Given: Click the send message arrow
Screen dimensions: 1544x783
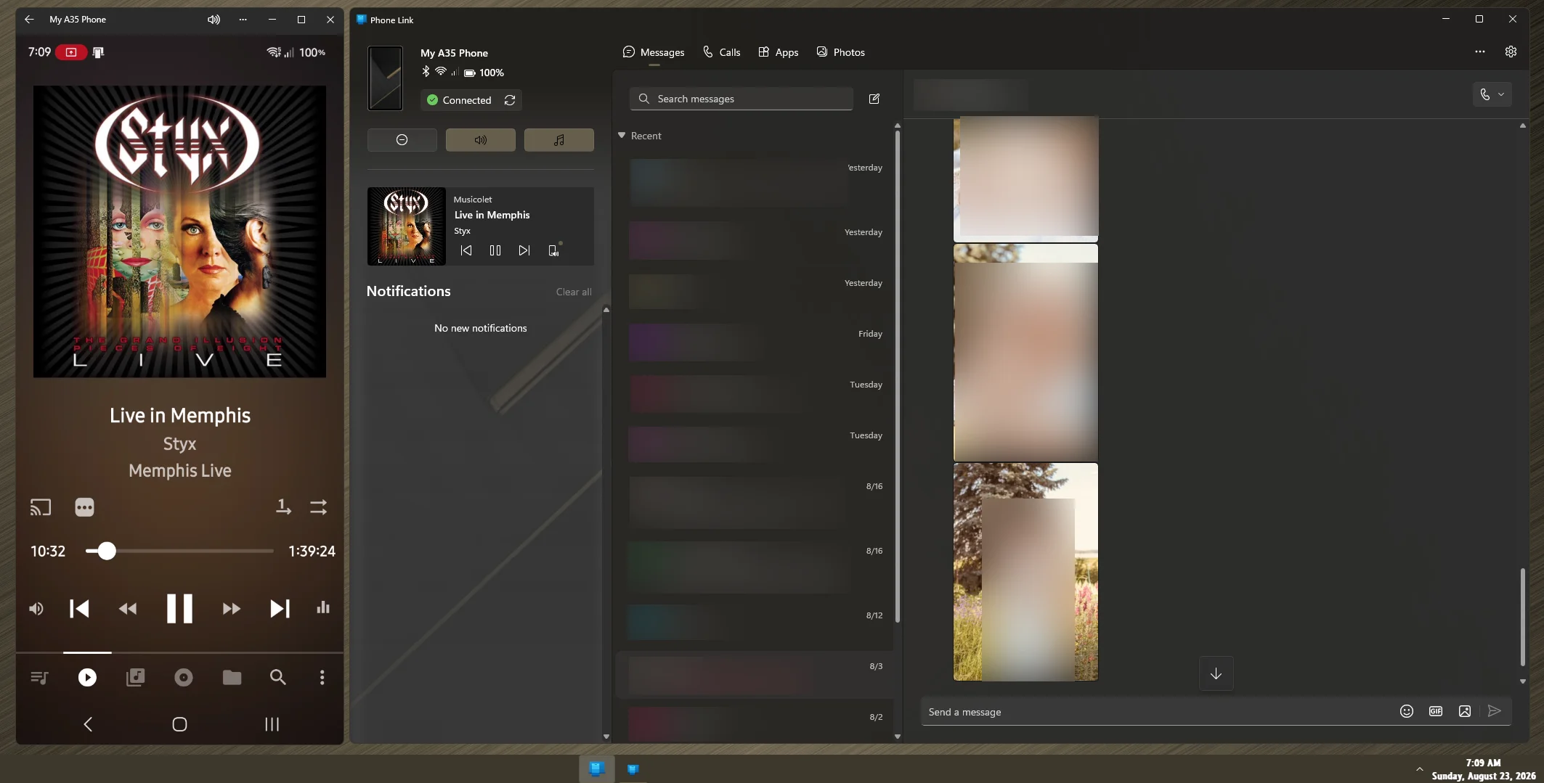Looking at the screenshot, I should pos(1494,711).
